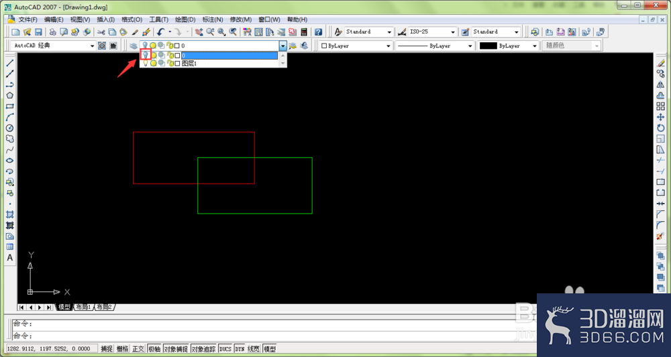The image size is (671, 357).
Task: Undo the last action
Action: pos(161,32)
